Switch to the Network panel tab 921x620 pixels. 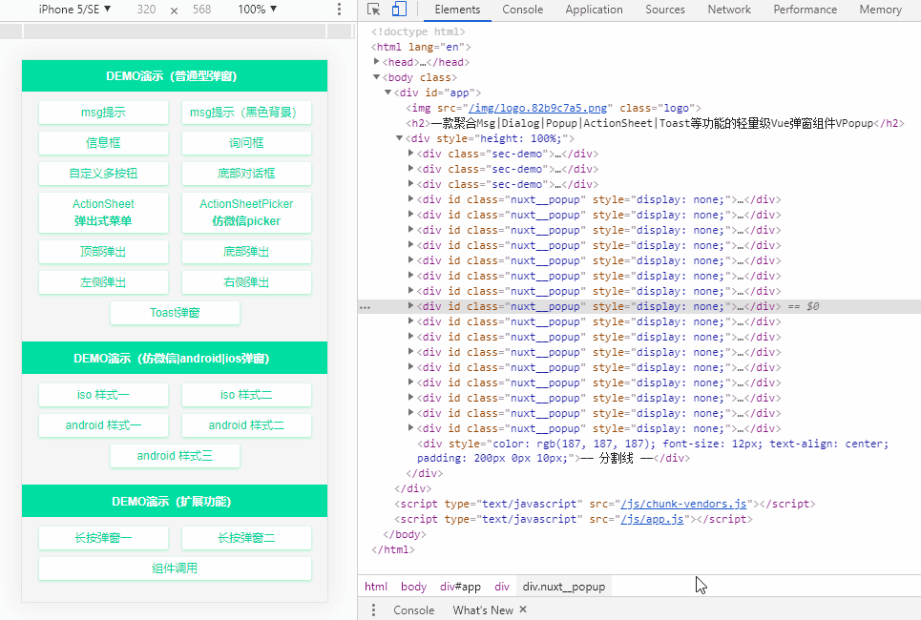[x=729, y=9]
